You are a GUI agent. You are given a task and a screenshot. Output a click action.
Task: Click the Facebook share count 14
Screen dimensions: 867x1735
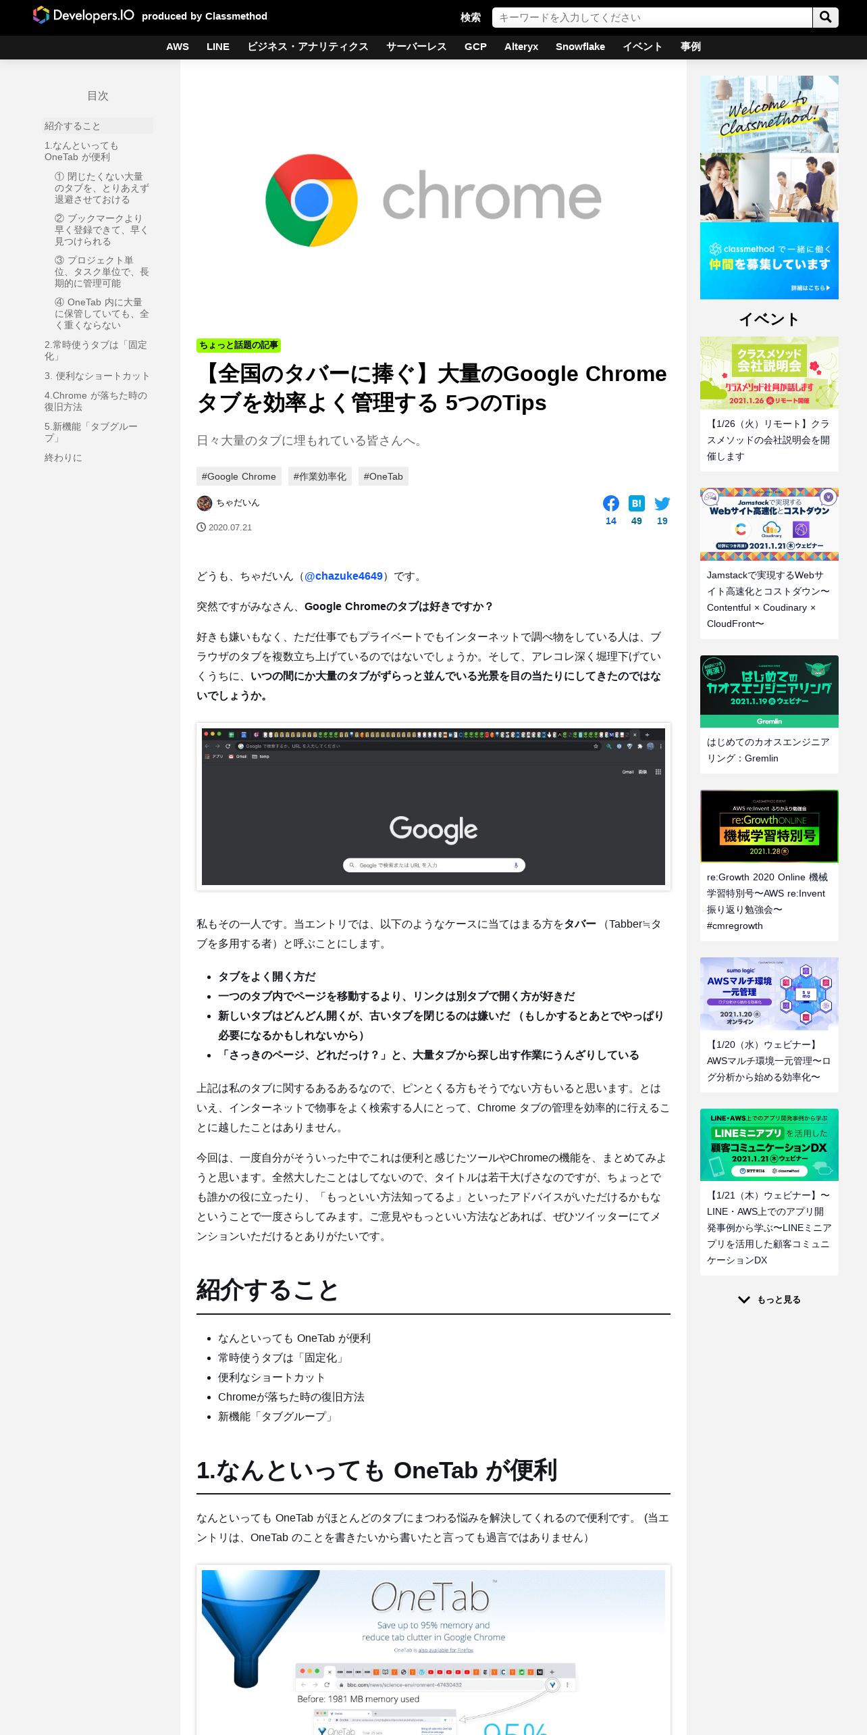tap(610, 521)
